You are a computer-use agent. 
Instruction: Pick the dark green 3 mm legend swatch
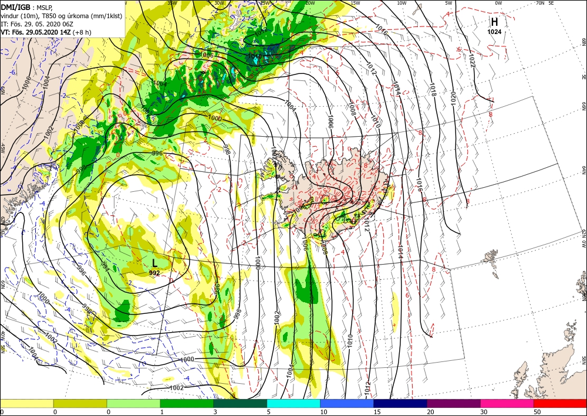(x=240, y=403)
